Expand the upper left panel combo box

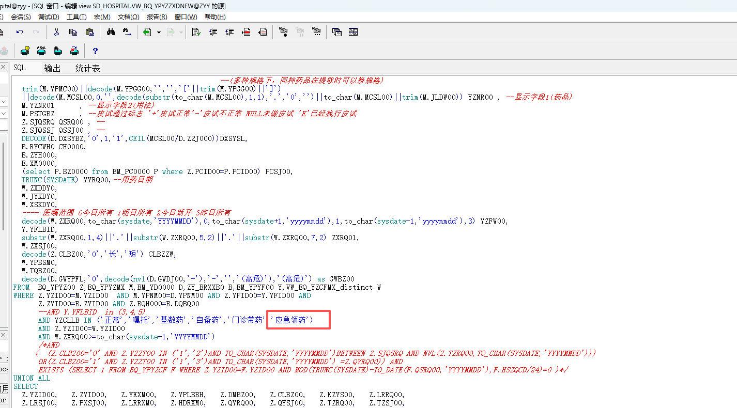pyautogui.click(x=3, y=101)
